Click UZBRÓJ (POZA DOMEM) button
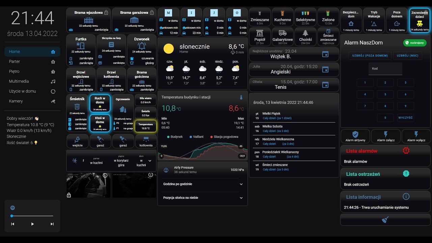 click(x=370, y=56)
